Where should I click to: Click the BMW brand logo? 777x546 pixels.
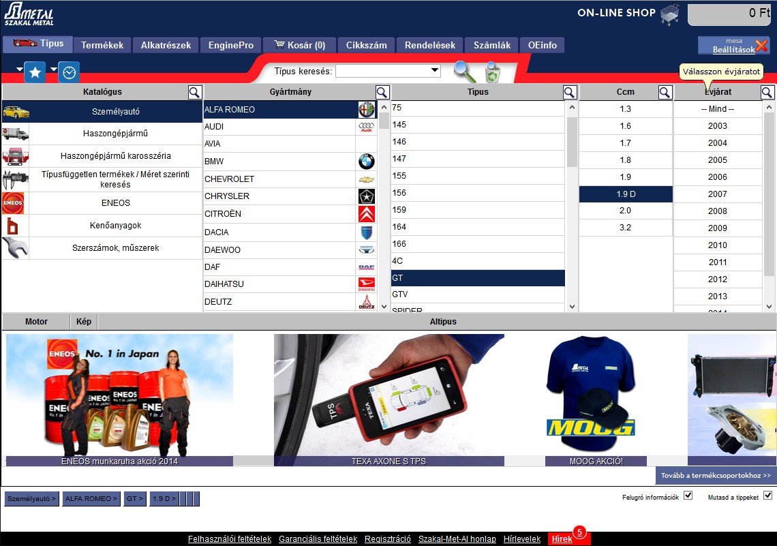coord(367,162)
